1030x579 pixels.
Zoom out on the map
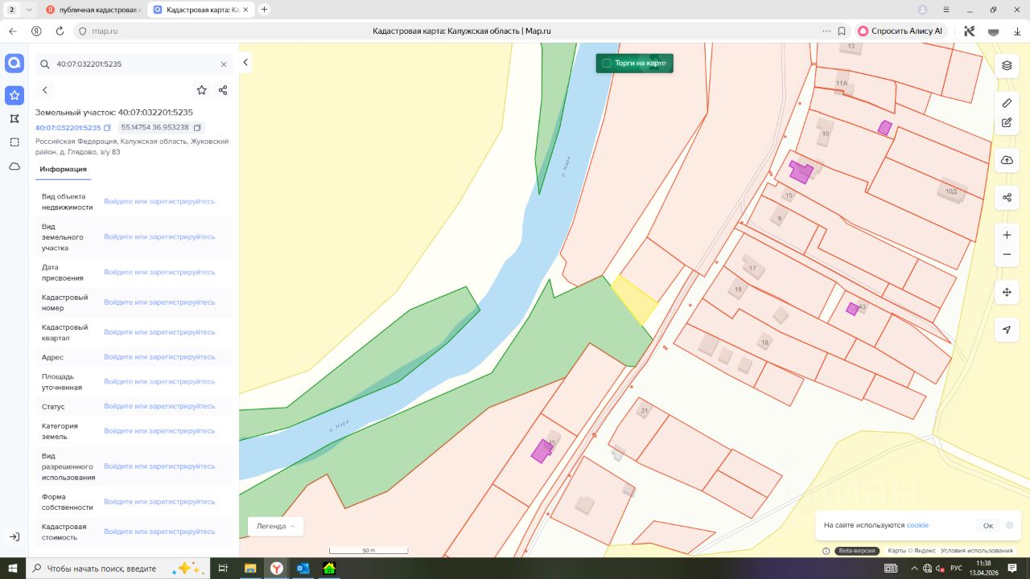coord(1007,255)
